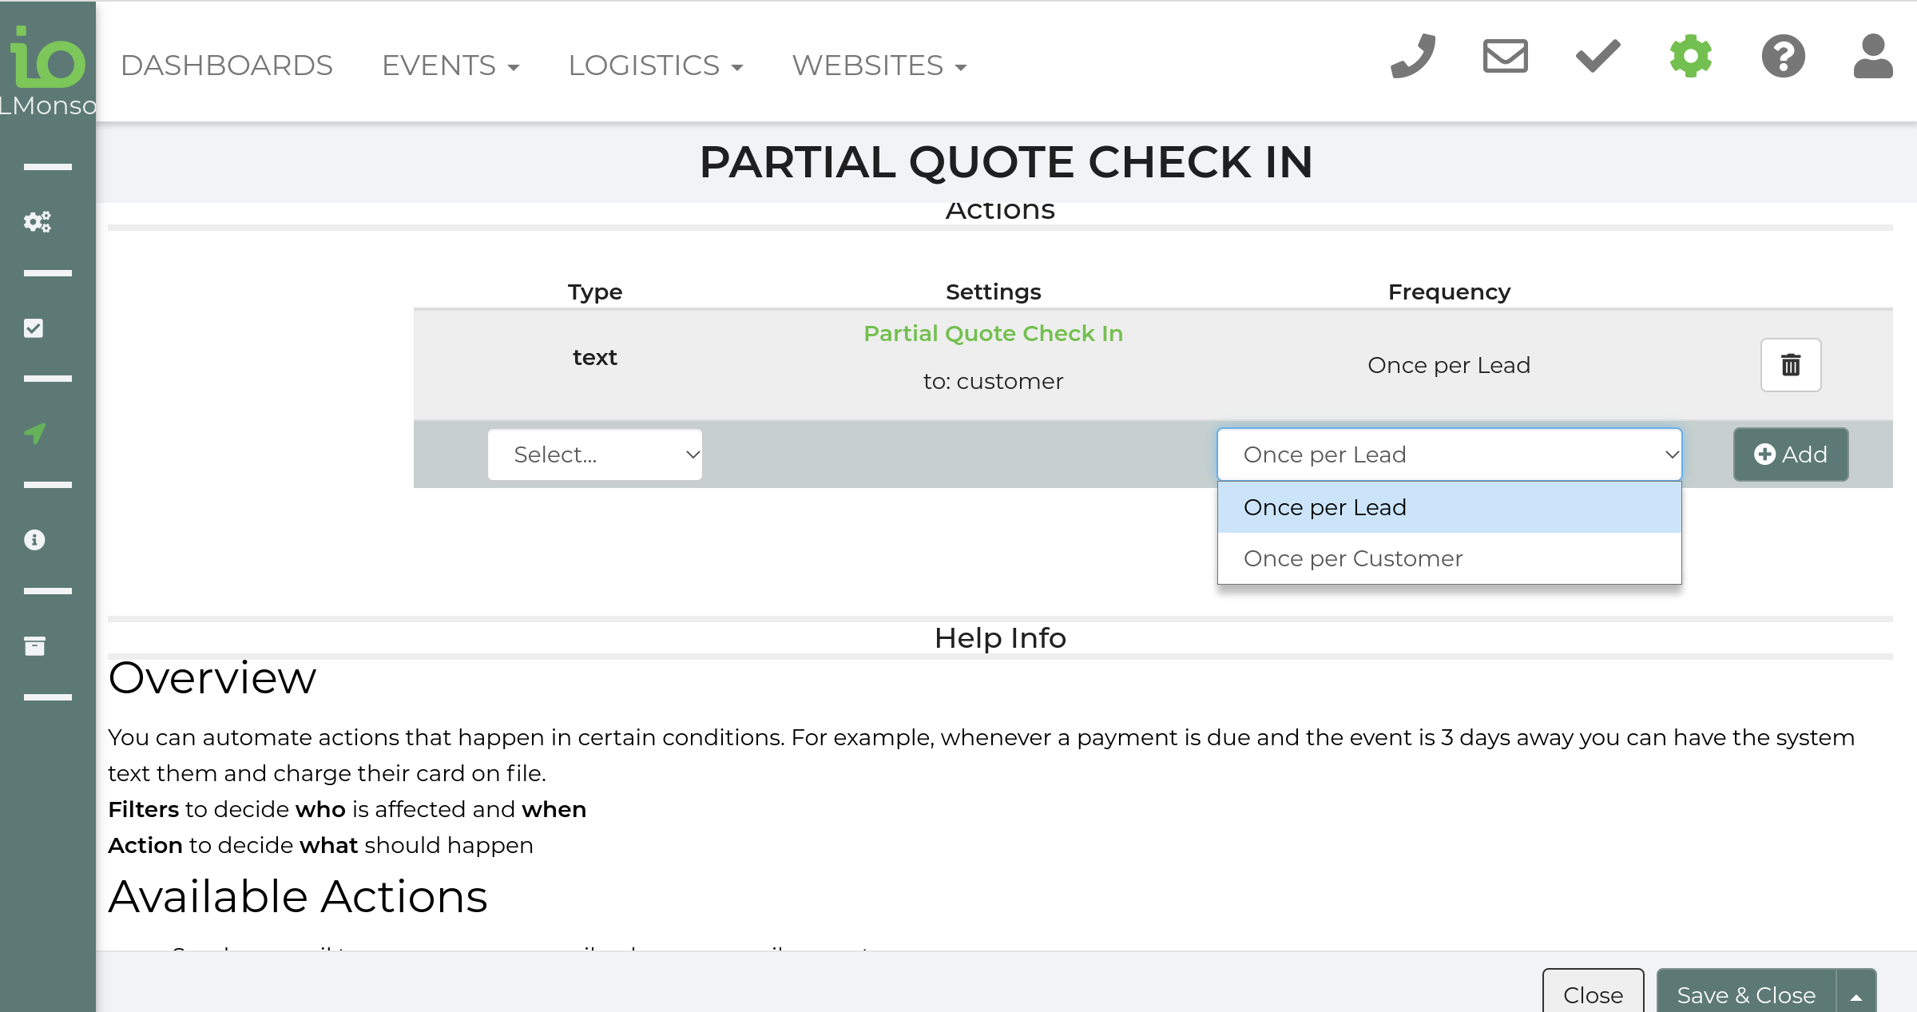
Task: Click the Add action button
Action: 1790,454
